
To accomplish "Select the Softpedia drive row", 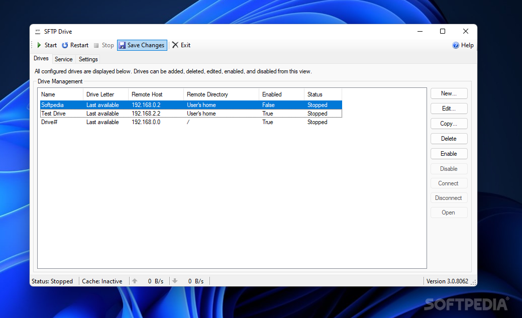I will click(x=191, y=105).
